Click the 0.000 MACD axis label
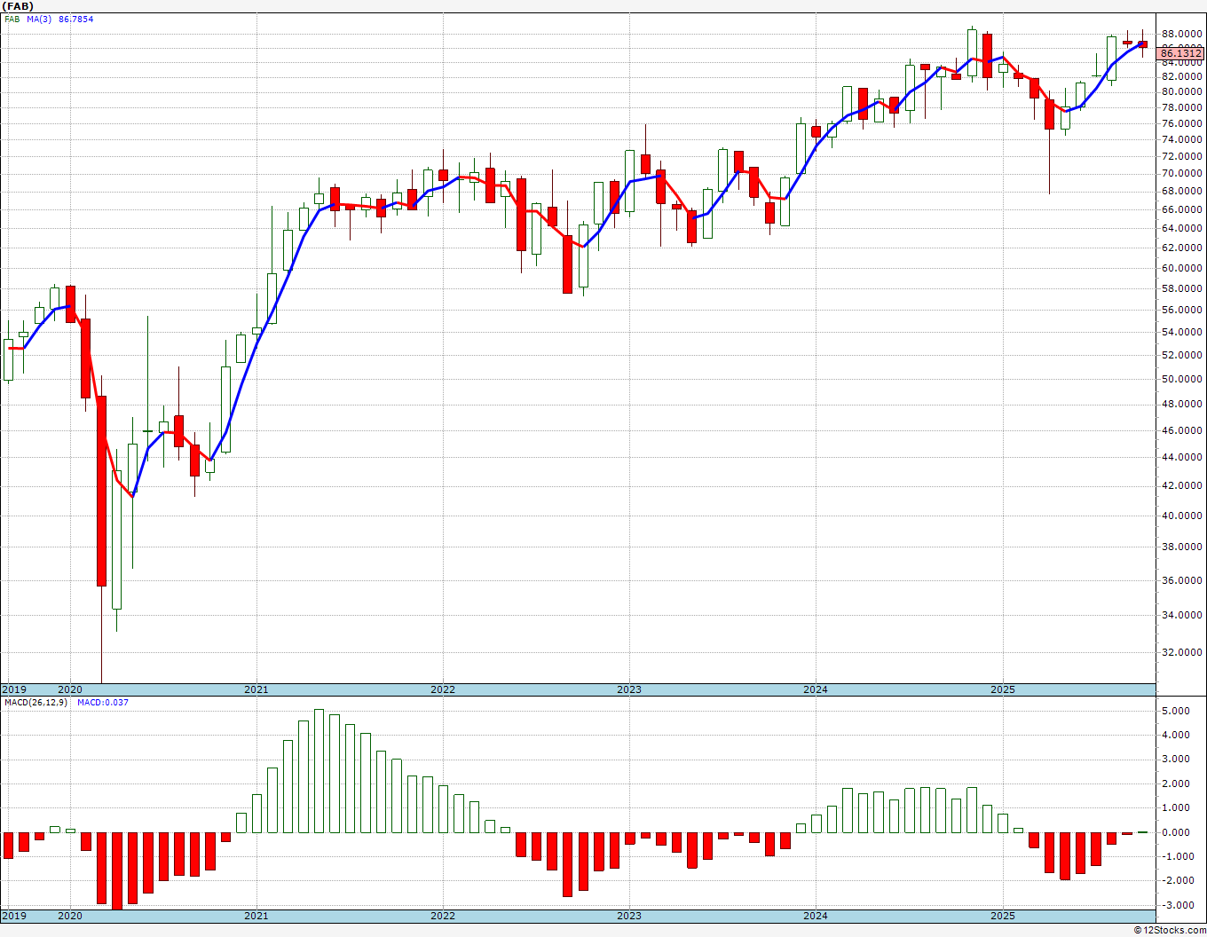This screenshot has width=1207, height=937. pyautogui.click(x=1175, y=832)
